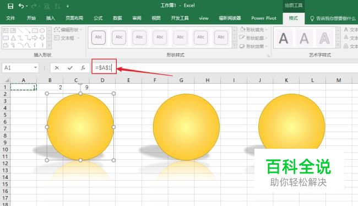Open the Name Box dropdown arrow
This screenshot has height=206, width=358.
click(35, 68)
